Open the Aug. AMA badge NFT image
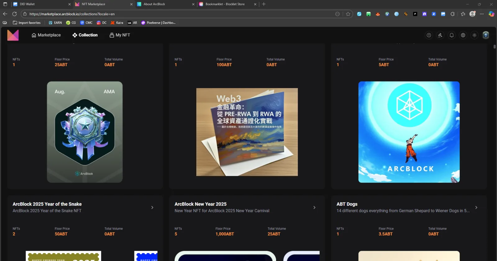Image resolution: width=497 pixels, height=261 pixels. (85, 132)
